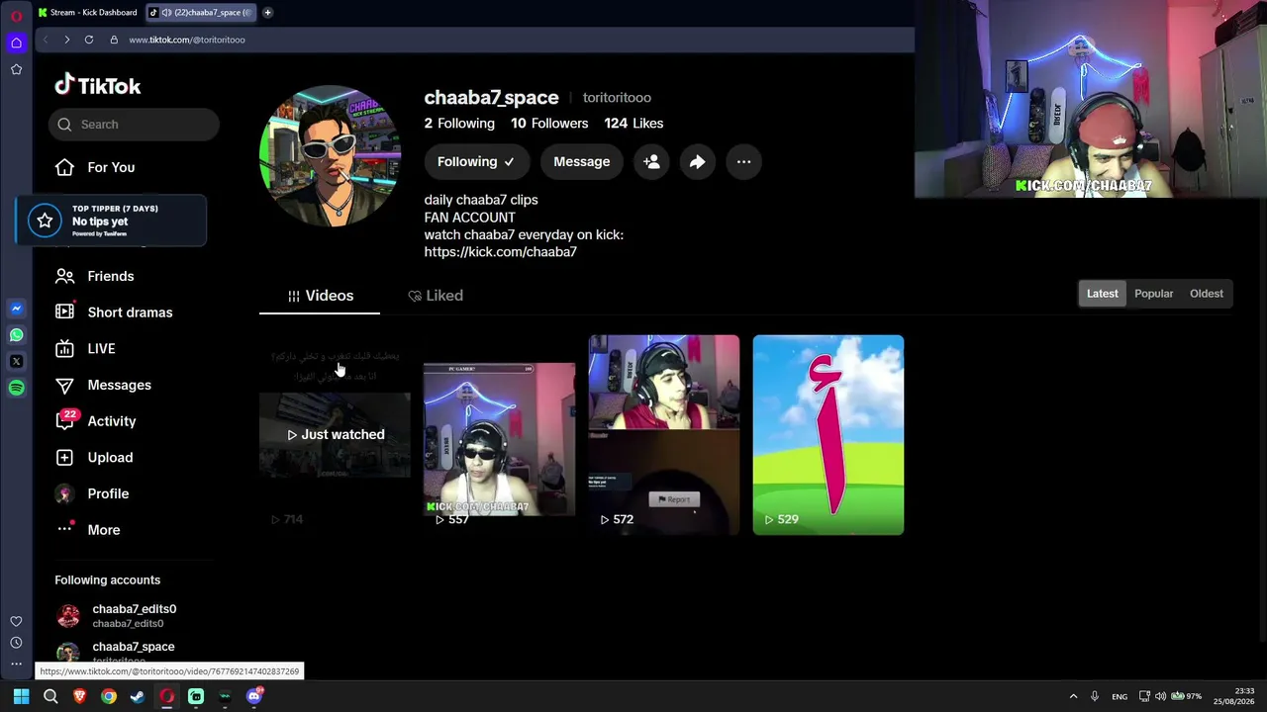This screenshot has width=1267, height=712.
Task: Click the taskbar microphone indicator
Action: coord(1095,696)
